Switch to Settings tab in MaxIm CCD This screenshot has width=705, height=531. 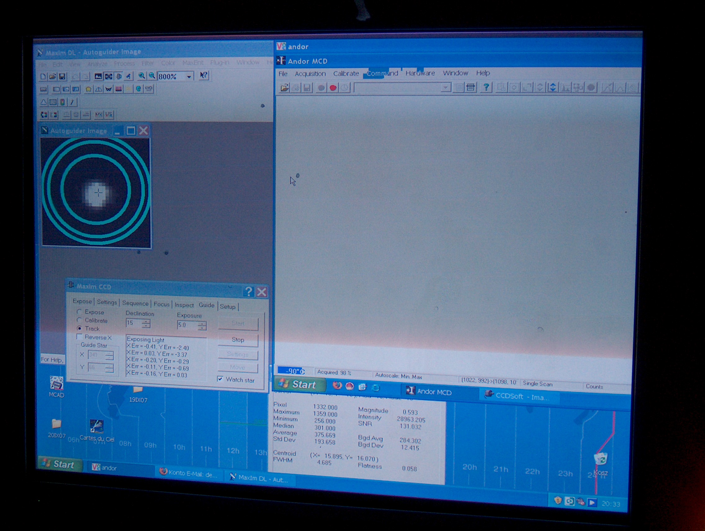pyautogui.click(x=107, y=302)
